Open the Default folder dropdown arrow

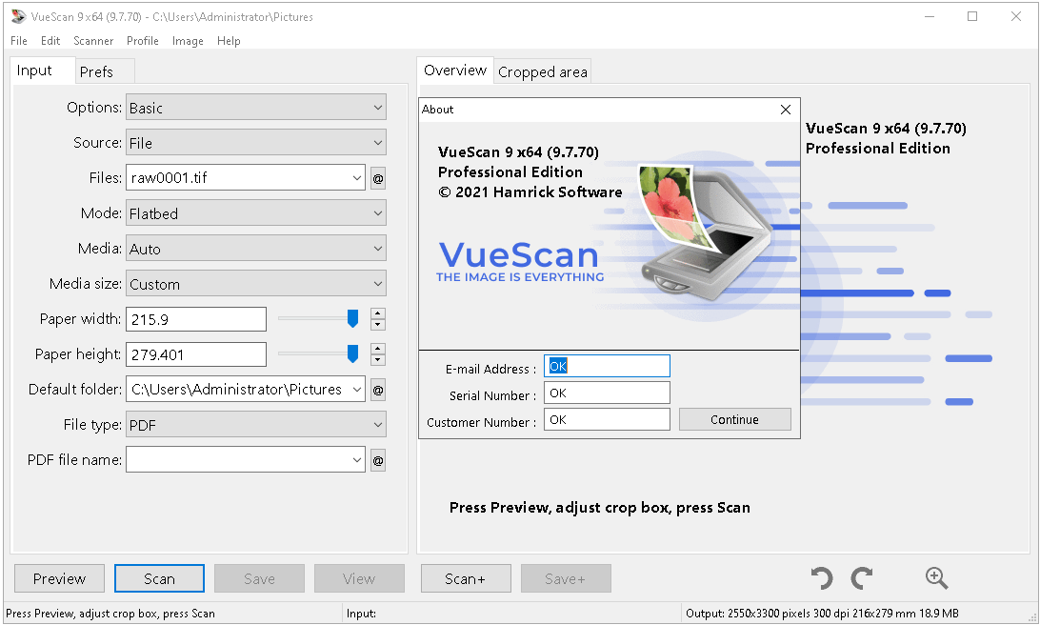tap(357, 390)
